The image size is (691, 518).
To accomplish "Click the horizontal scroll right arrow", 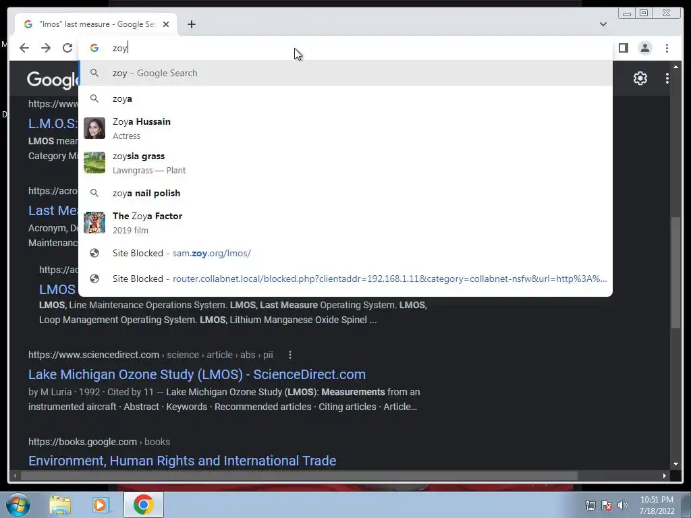I will (665, 476).
